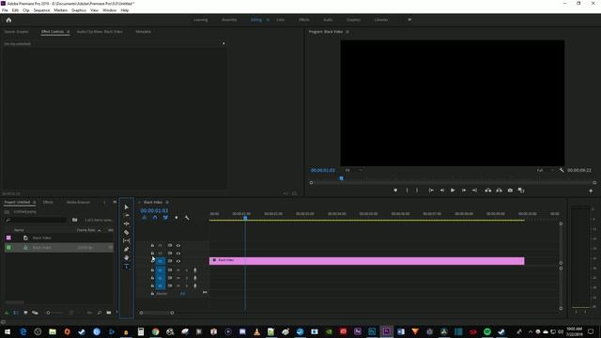Switch to Audio workspace
The height and width of the screenshot is (338, 601).
coord(328,20)
